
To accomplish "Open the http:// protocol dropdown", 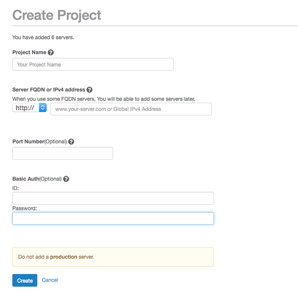I will click(29, 108).
